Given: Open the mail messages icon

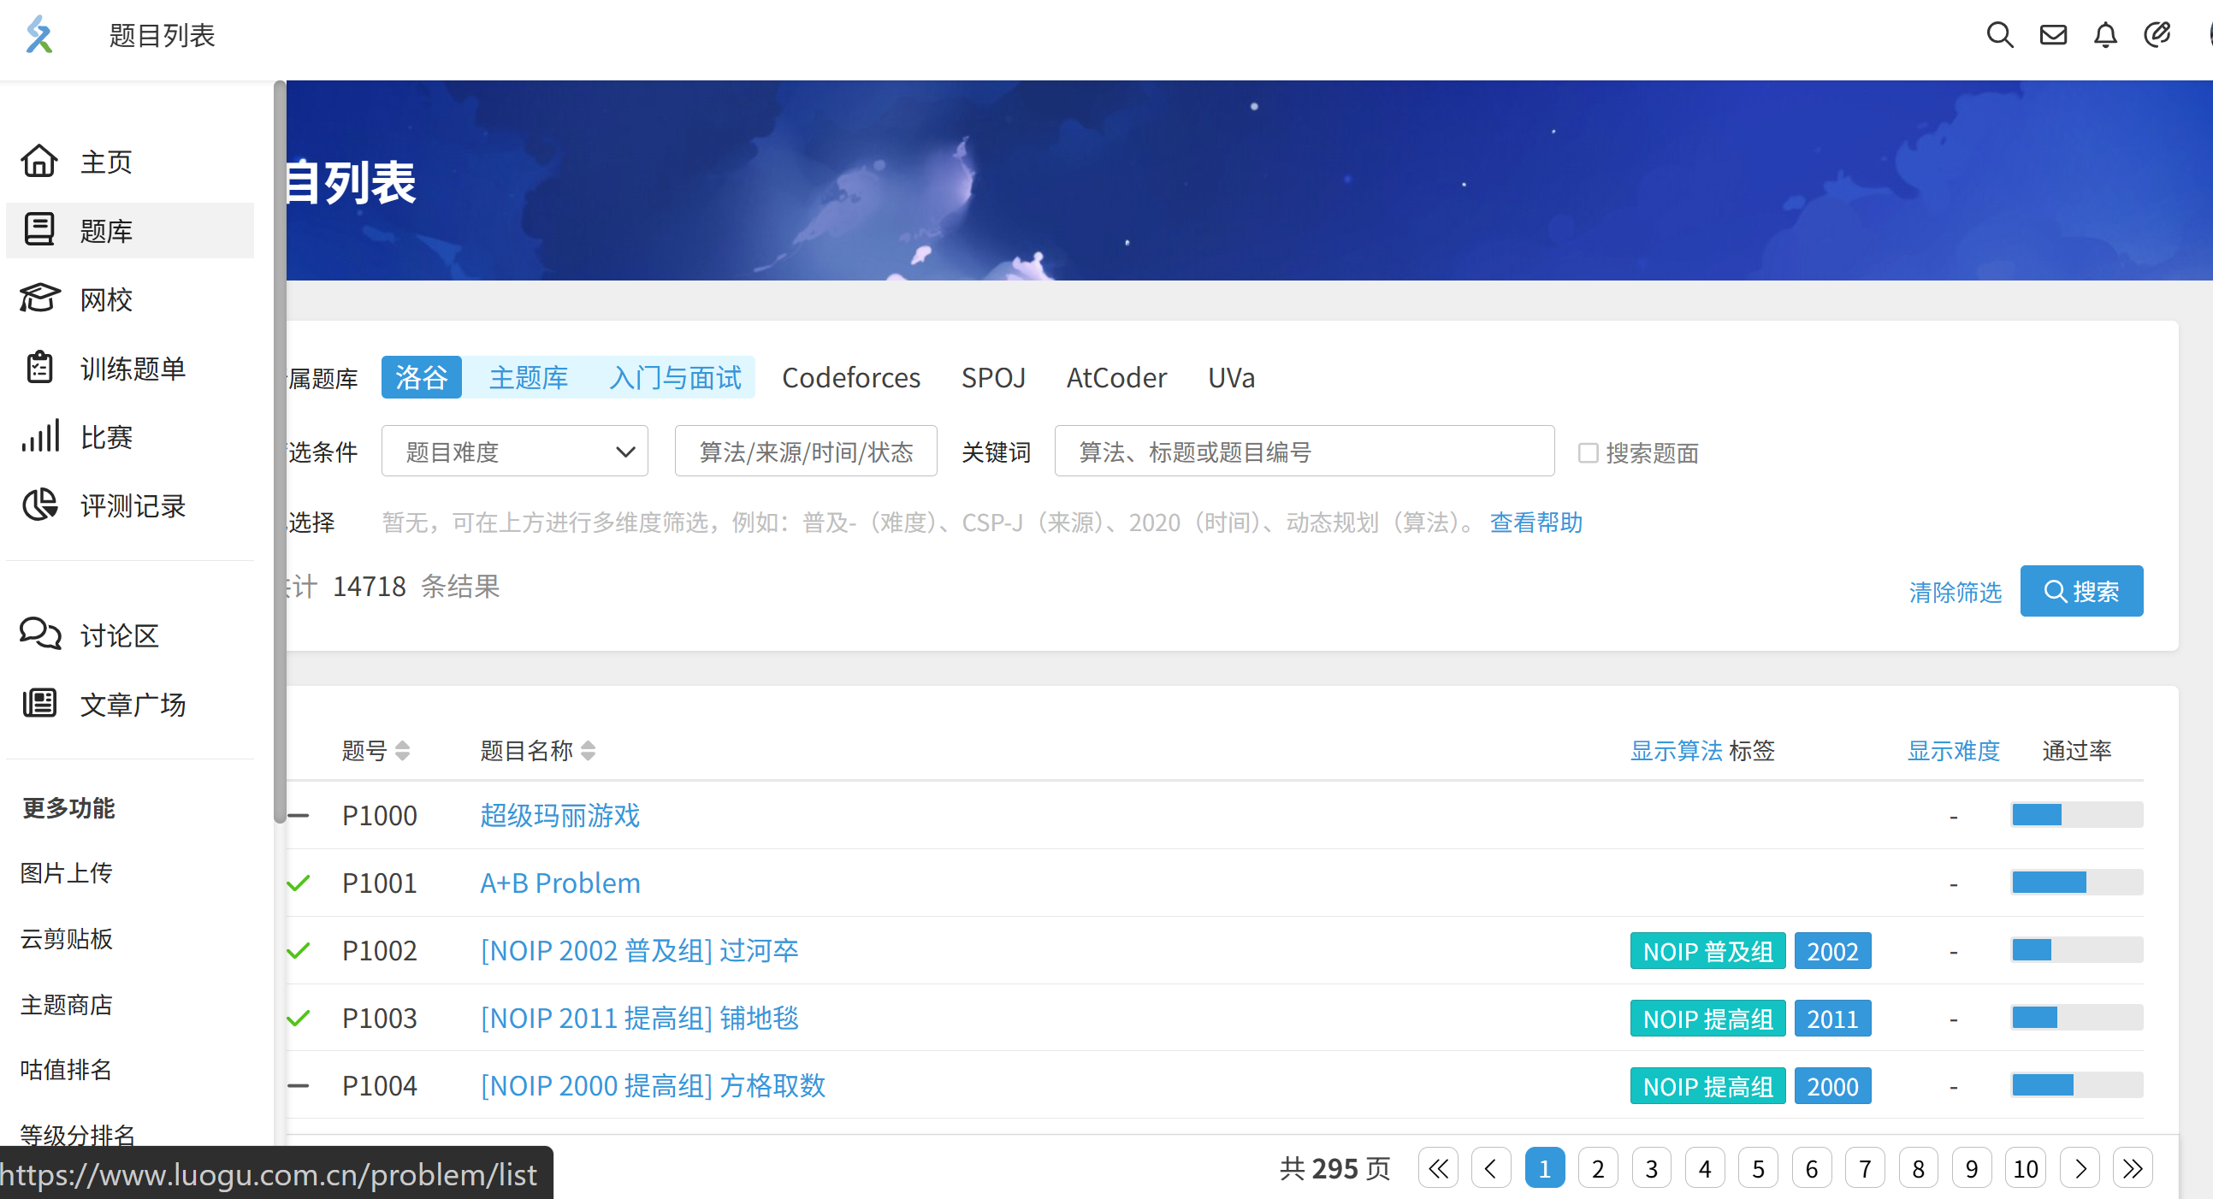Looking at the screenshot, I should (2052, 35).
